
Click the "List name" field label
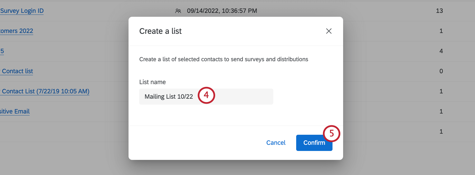pyautogui.click(x=152, y=82)
